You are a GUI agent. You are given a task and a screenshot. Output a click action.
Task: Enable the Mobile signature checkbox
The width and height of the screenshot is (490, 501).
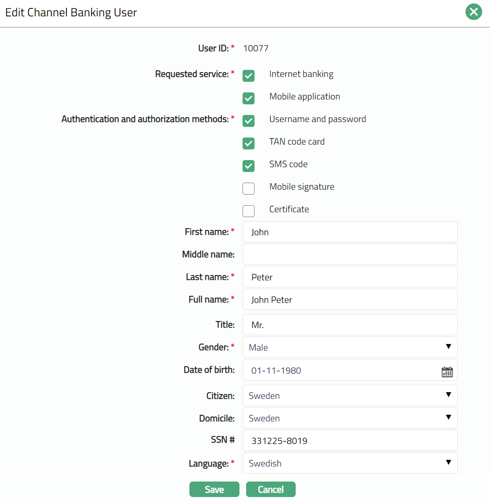pos(248,188)
